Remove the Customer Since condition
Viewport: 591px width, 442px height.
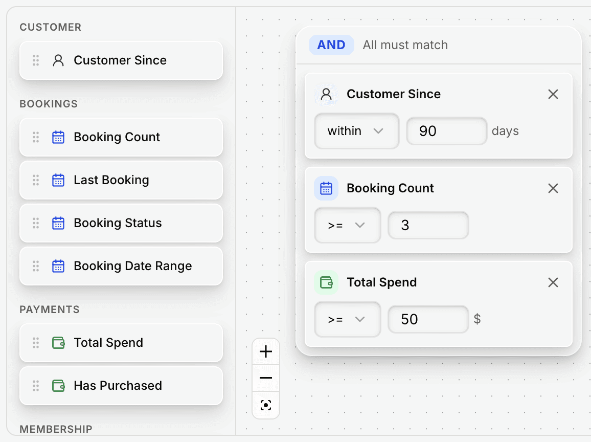point(553,94)
